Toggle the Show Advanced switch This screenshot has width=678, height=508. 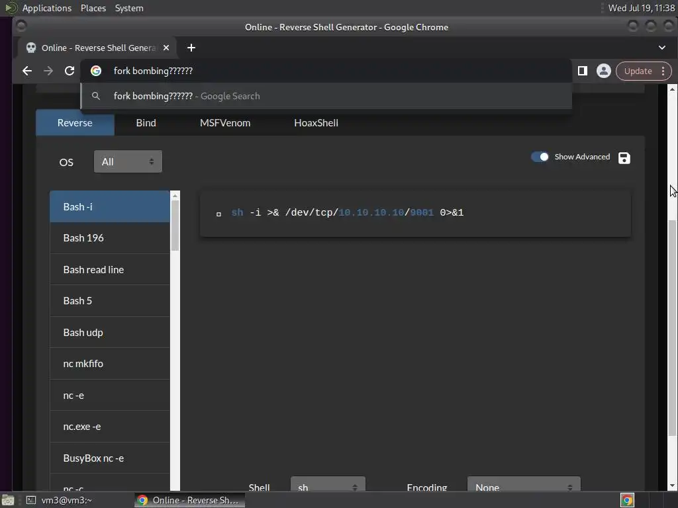[x=540, y=157]
